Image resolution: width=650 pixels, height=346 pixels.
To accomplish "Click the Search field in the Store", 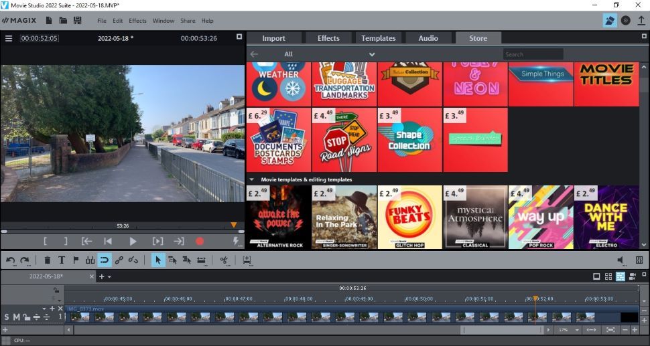I will (533, 54).
